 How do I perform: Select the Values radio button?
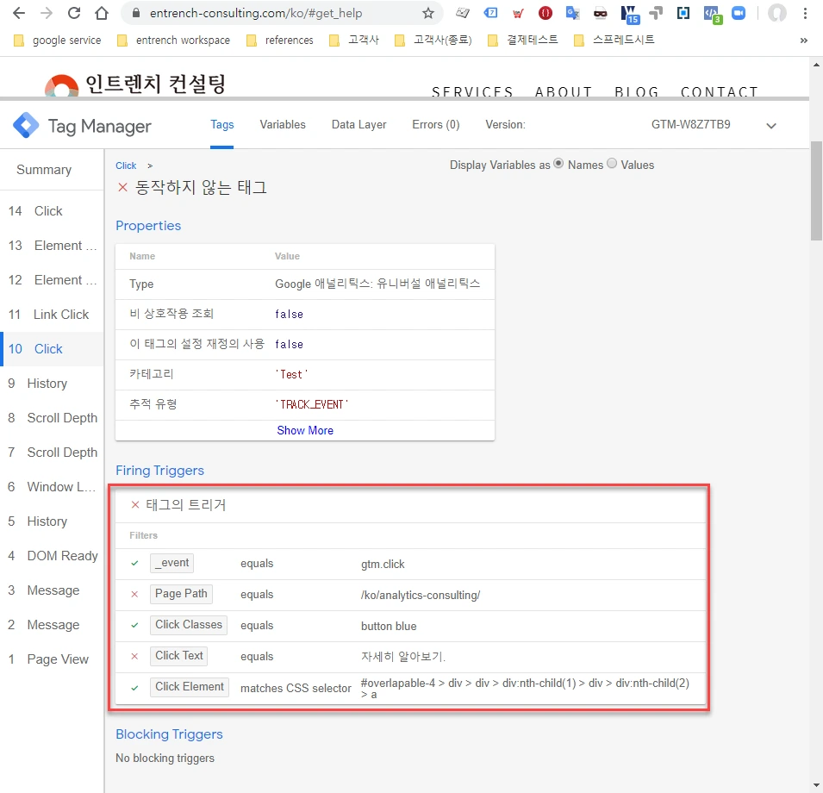(612, 164)
